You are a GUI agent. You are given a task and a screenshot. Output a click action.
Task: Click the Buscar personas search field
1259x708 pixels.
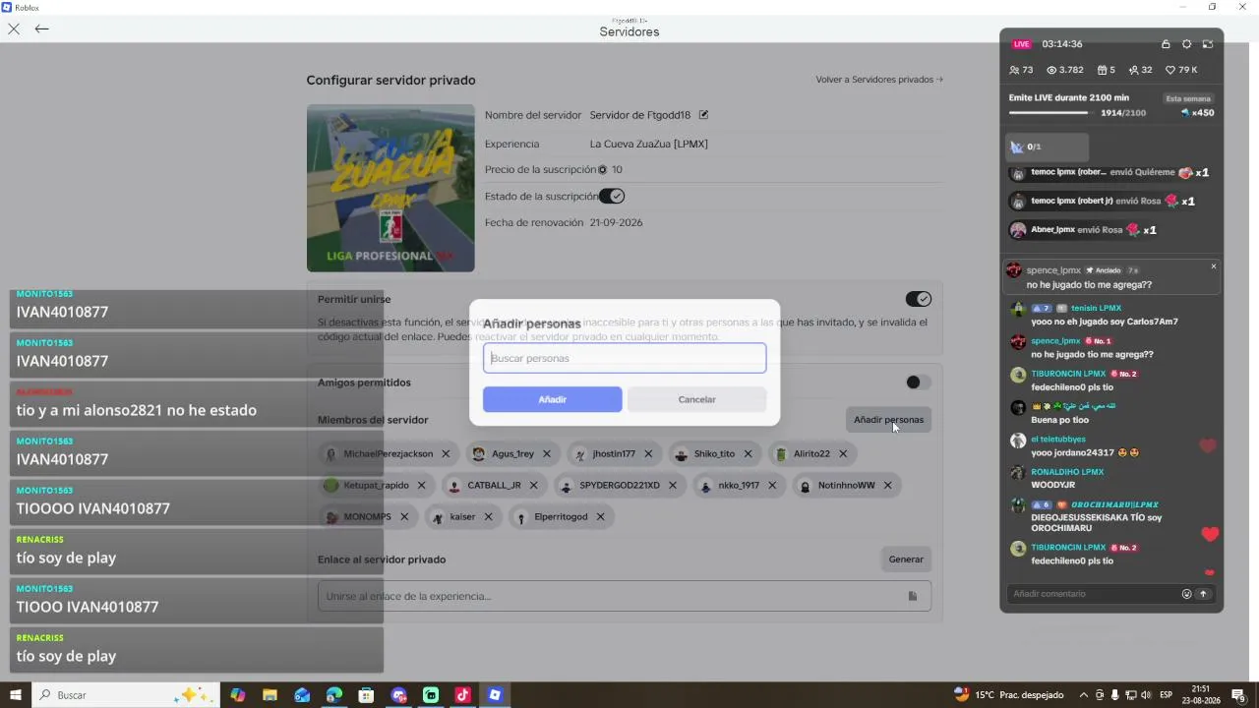pyautogui.click(x=625, y=358)
